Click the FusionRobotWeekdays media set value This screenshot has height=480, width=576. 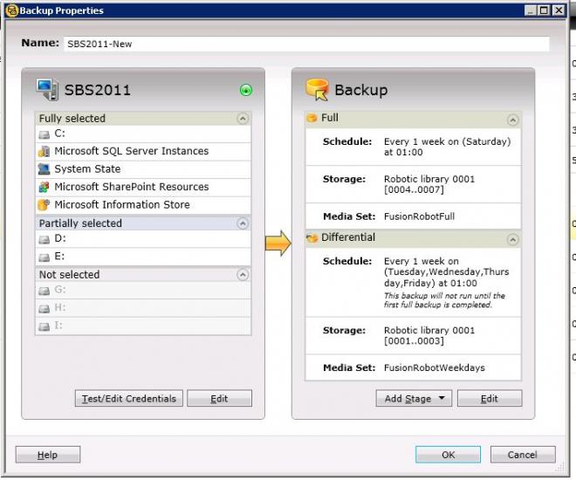pos(435,367)
